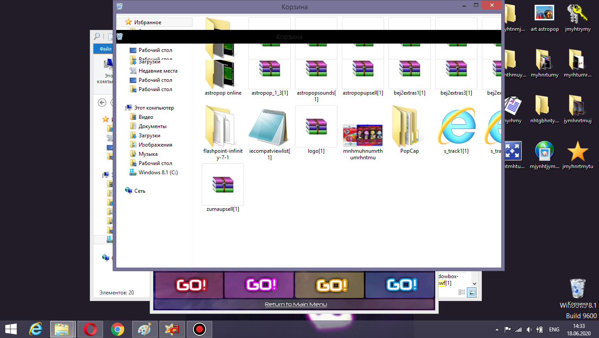Screen dimensions: 599x338
Task: Select the logo[1] archive file
Action: (x=316, y=129)
